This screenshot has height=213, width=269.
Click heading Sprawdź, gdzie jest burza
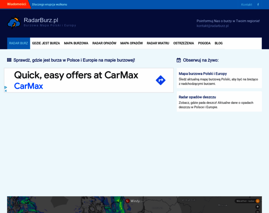pos(74,60)
